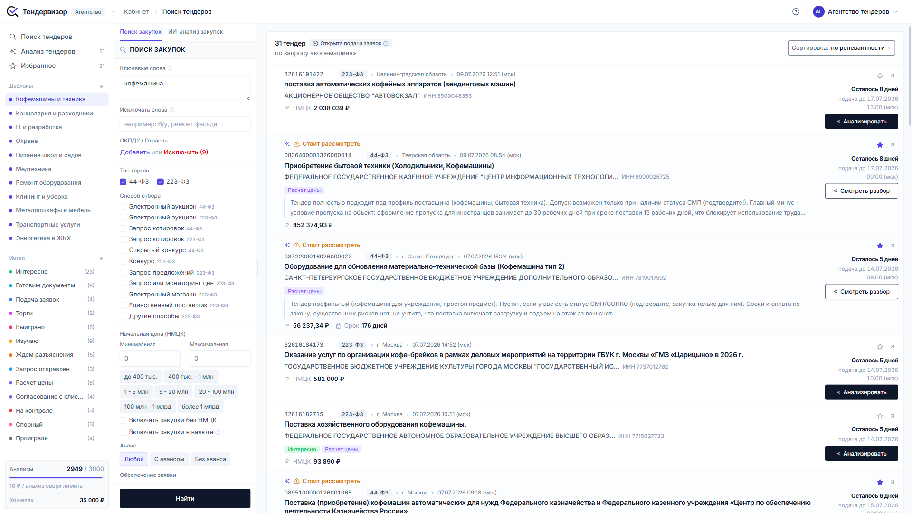Uncheck the 44-ФЗ trade type checkbox
The image size is (912, 513).
click(x=123, y=182)
